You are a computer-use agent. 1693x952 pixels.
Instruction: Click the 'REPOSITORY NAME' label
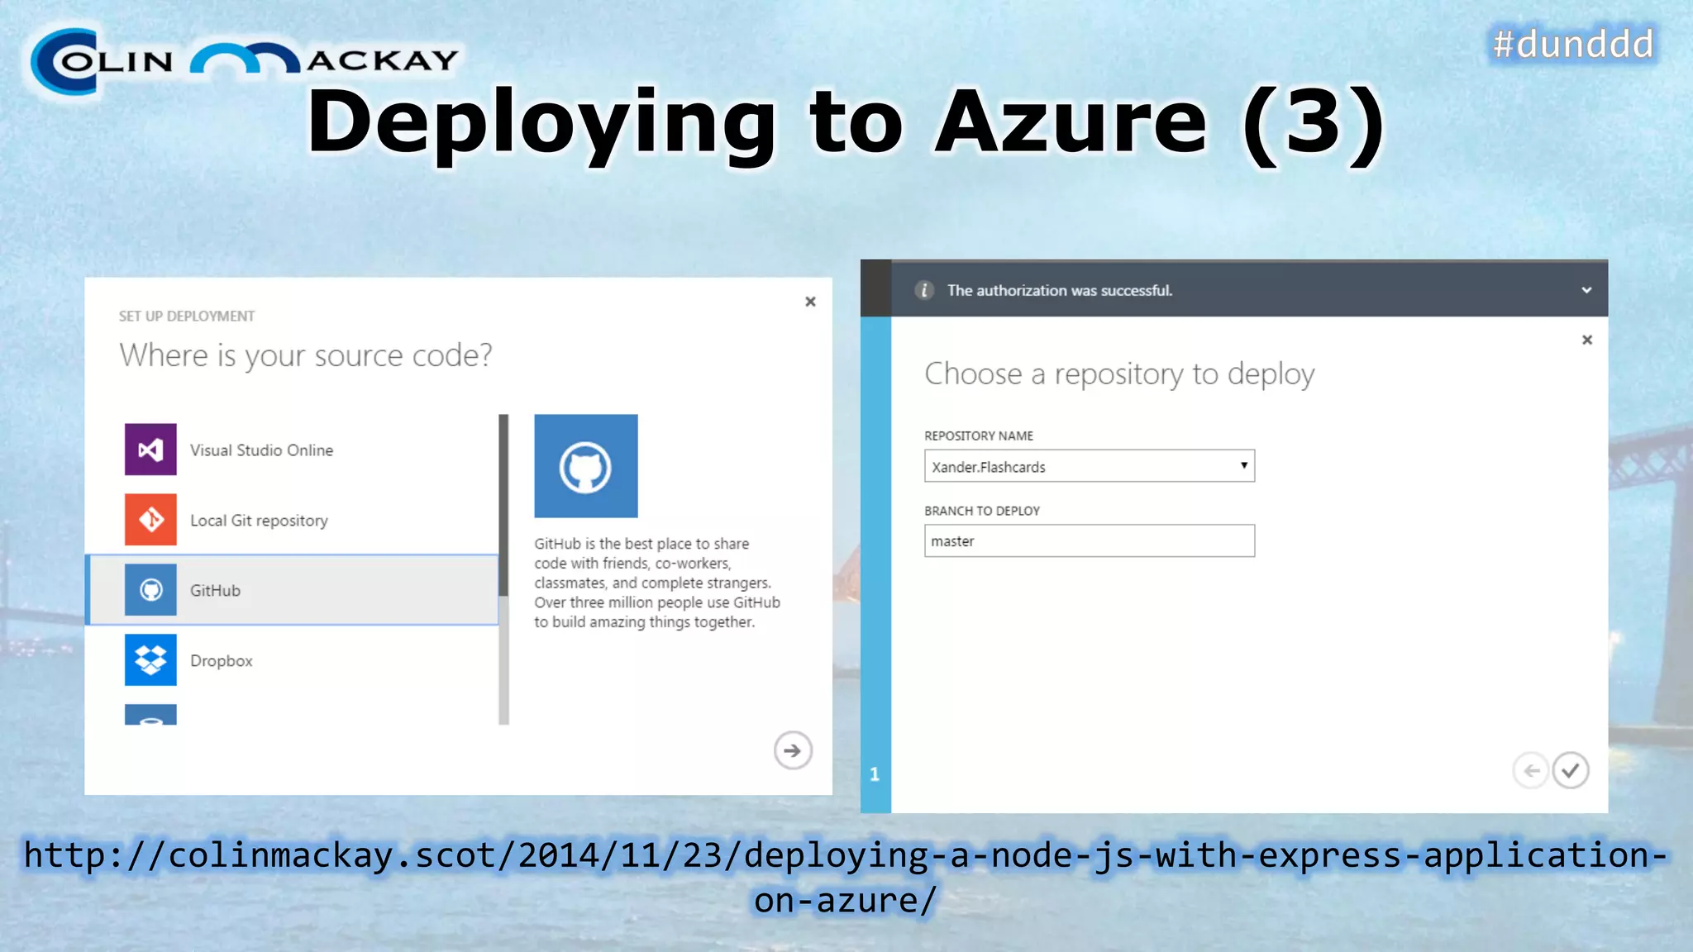coord(979,436)
